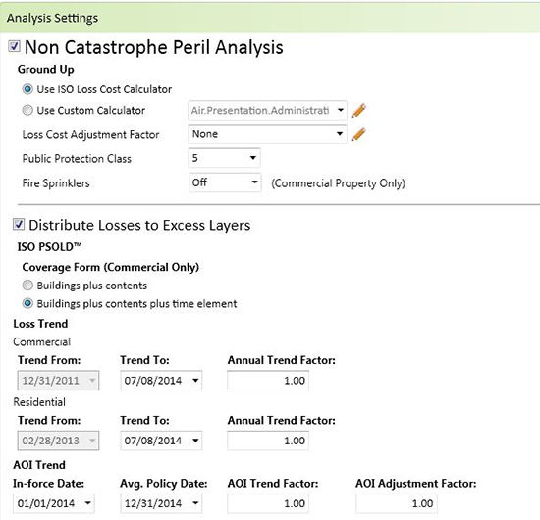The width and height of the screenshot is (540, 520).
Task: Click Residential Annual Trend Factor field
Action: 268,441
